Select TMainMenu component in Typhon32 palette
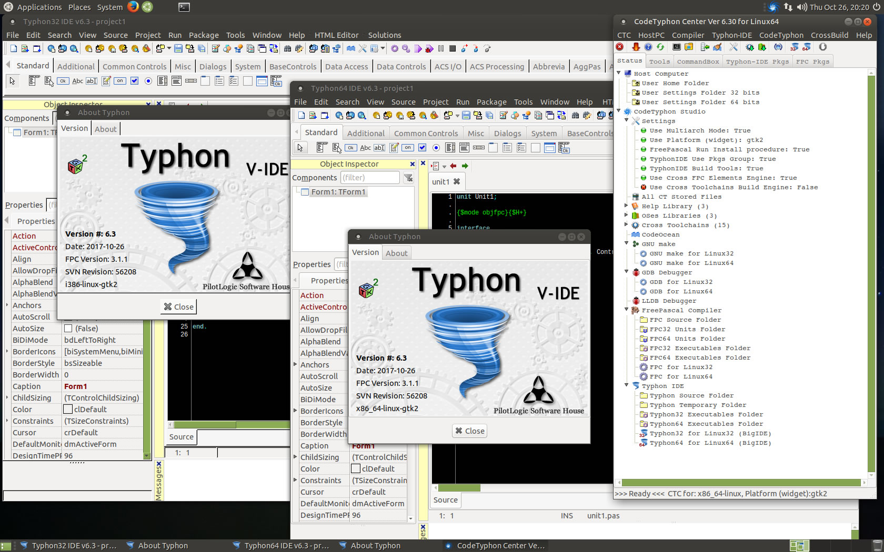Screen dimensions: 884x552 (34, 80)
